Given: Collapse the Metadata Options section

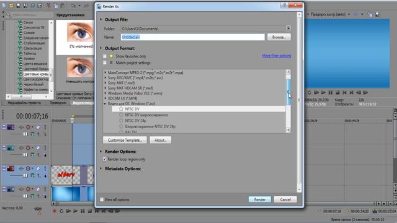Looking at the screenshot, I should click(101, 168).
